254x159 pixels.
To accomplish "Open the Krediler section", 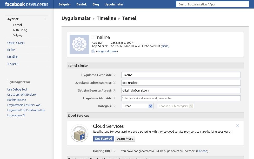I will pos(12,57).
